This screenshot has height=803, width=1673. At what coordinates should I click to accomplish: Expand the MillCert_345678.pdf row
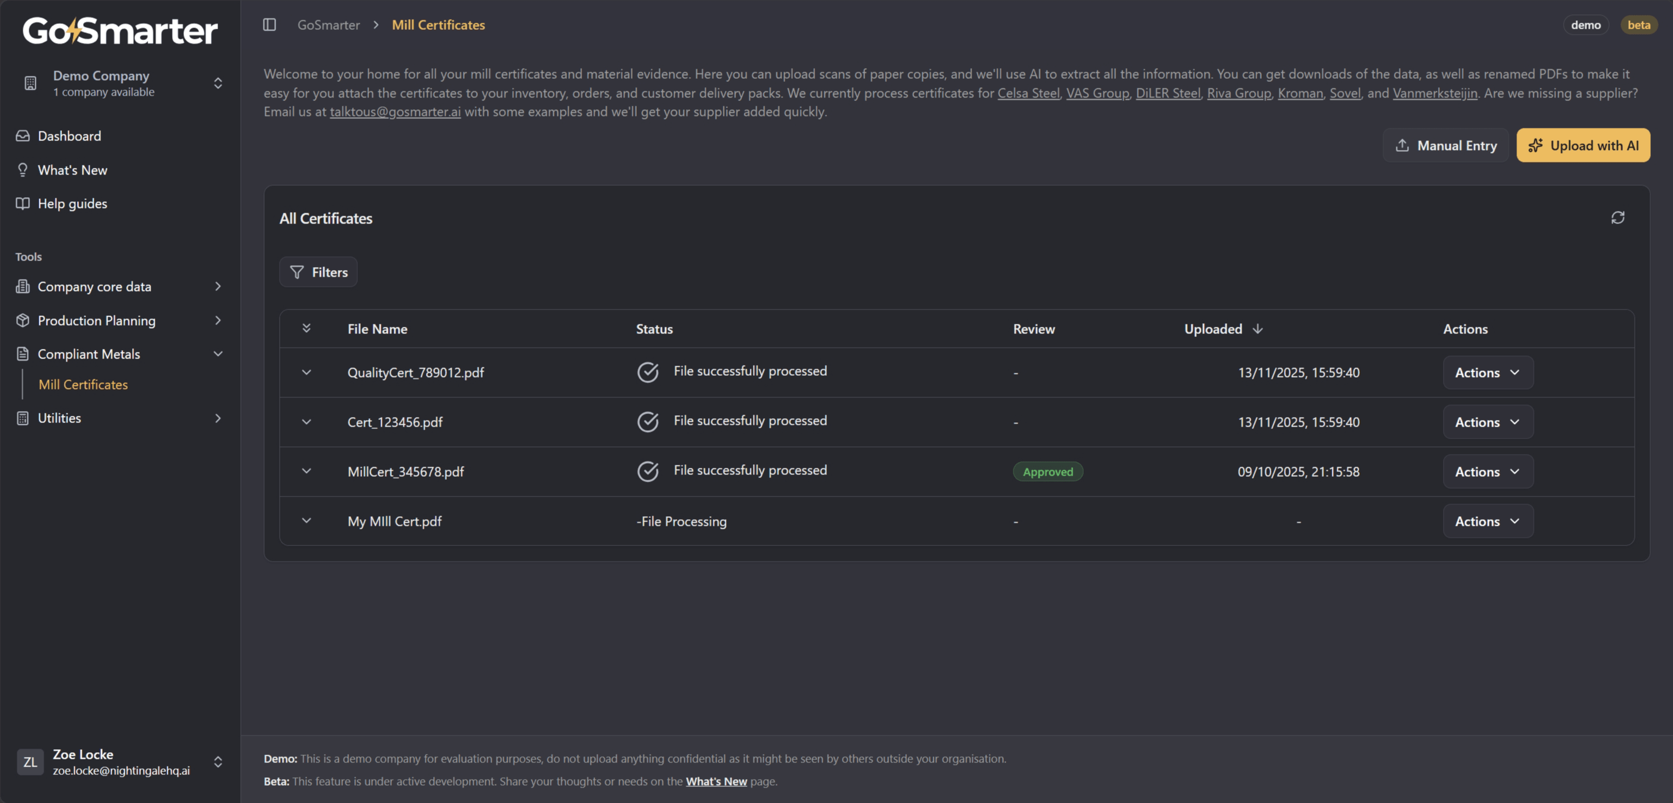coord(307,471)
